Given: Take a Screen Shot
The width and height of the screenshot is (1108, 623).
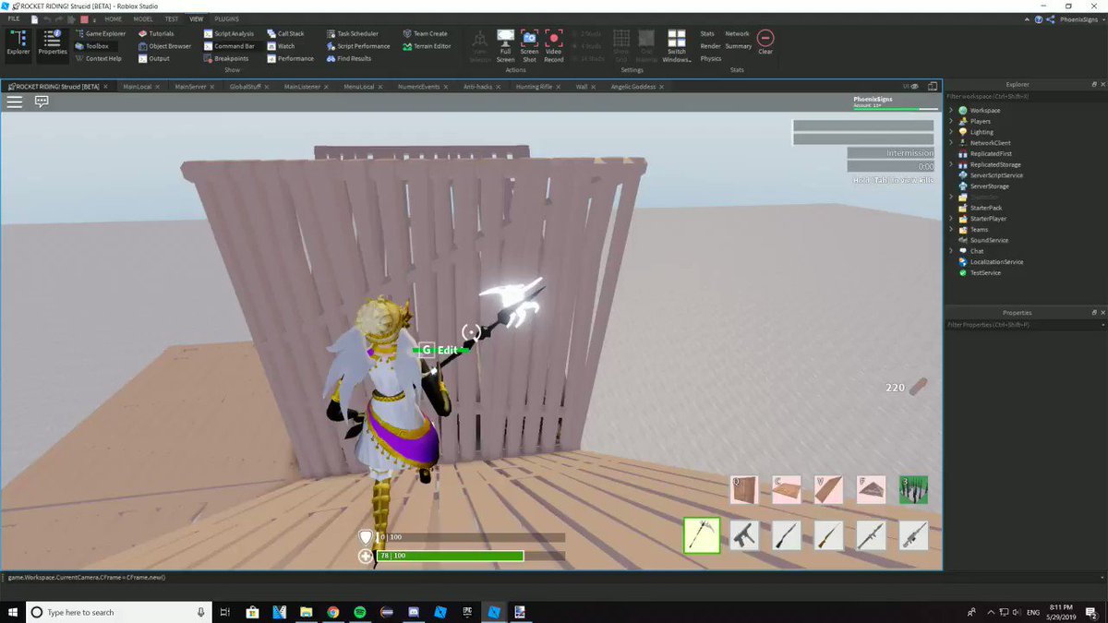Looking at the screenshot, I should pos(529,45).
